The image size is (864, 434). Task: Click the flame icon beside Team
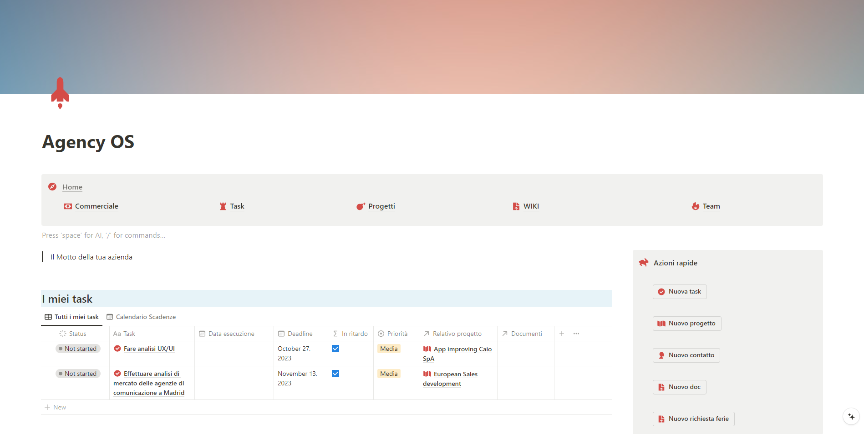click(x=695, y=206)
